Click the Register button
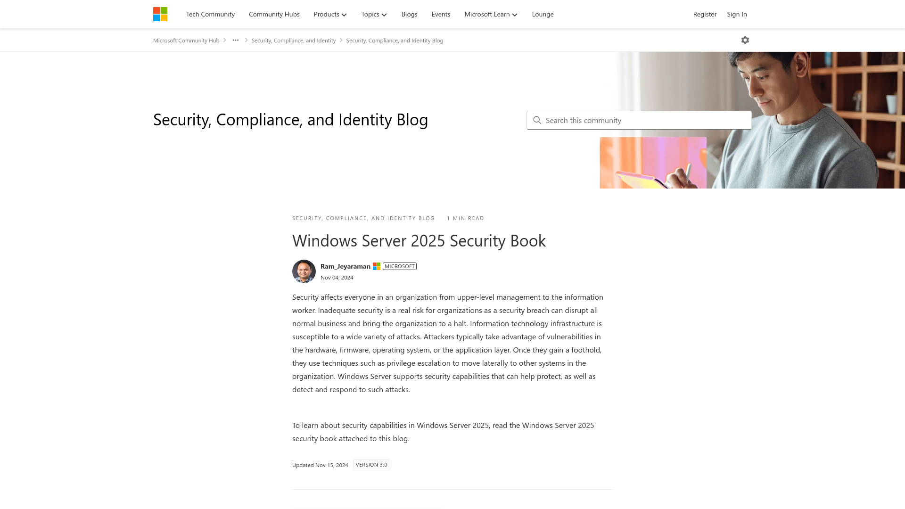The width and height of the screenshot is (905, 509). click(x=705, y=14)
